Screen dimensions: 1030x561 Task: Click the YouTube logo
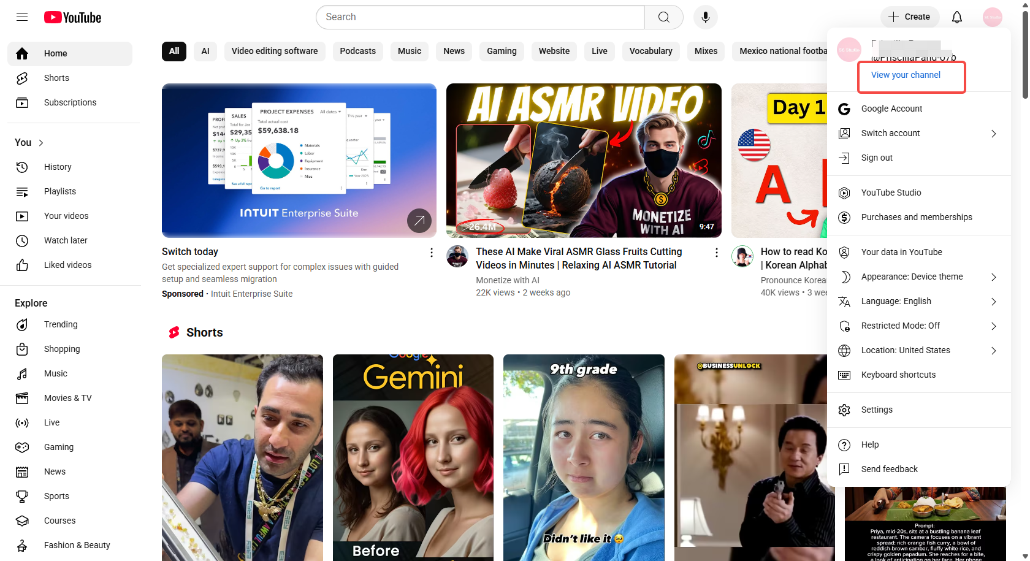[x=73, y=17]
